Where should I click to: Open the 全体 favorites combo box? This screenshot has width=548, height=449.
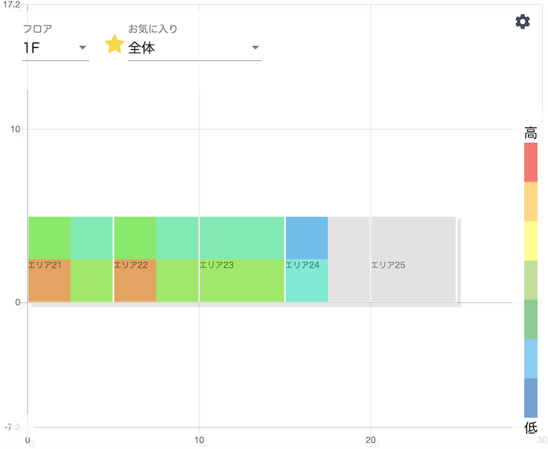pos(186,48)
